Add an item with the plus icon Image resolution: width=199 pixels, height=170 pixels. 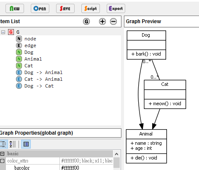102,21
